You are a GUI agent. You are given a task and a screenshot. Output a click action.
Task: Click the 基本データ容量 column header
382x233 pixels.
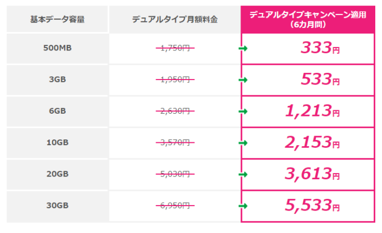(57, 19)
